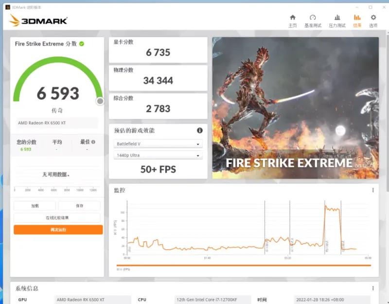Viewport: 389px width, 304px height.
Task: Click the 显卡分数 6 735 score
Action: pos(158,53)
